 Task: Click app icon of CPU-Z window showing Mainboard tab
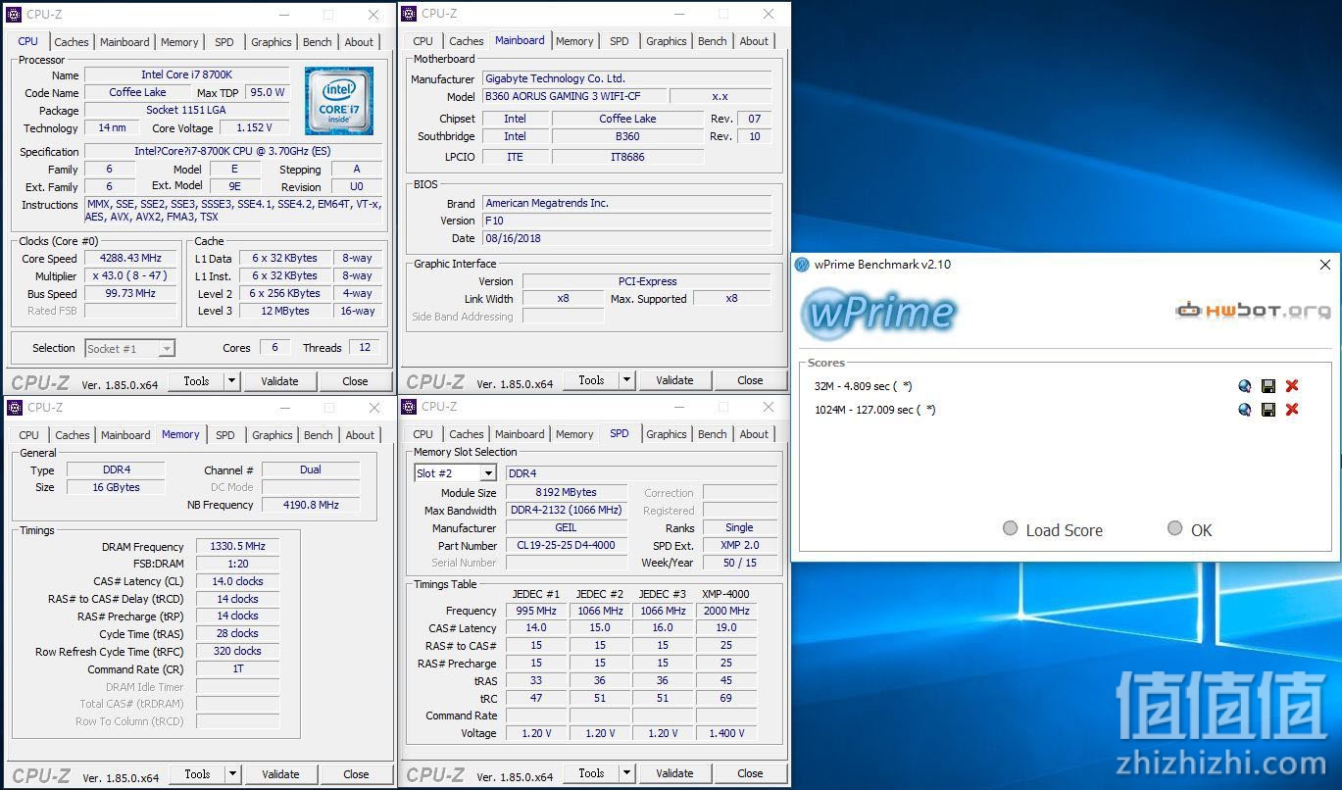click(x=409, y=14)
